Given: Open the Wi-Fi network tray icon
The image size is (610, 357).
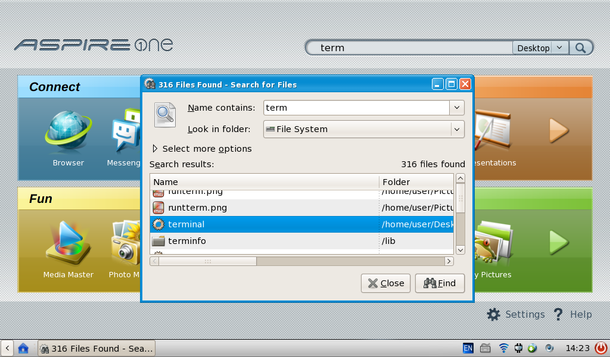Looking at the screenshot, I should tap(503, 348).
